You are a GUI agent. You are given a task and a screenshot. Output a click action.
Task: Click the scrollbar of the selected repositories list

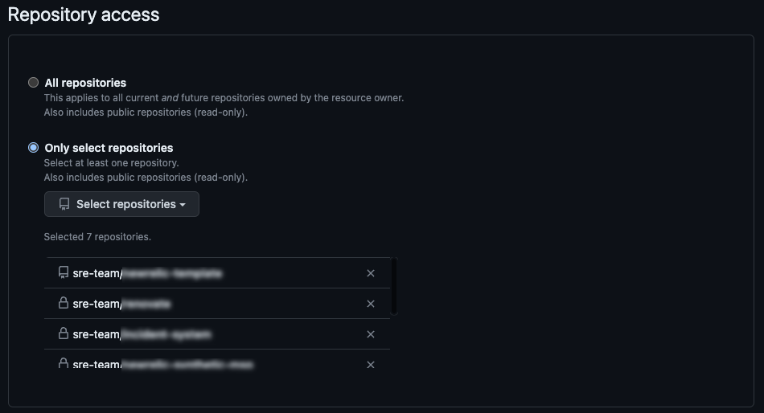[x=394, y=286]
